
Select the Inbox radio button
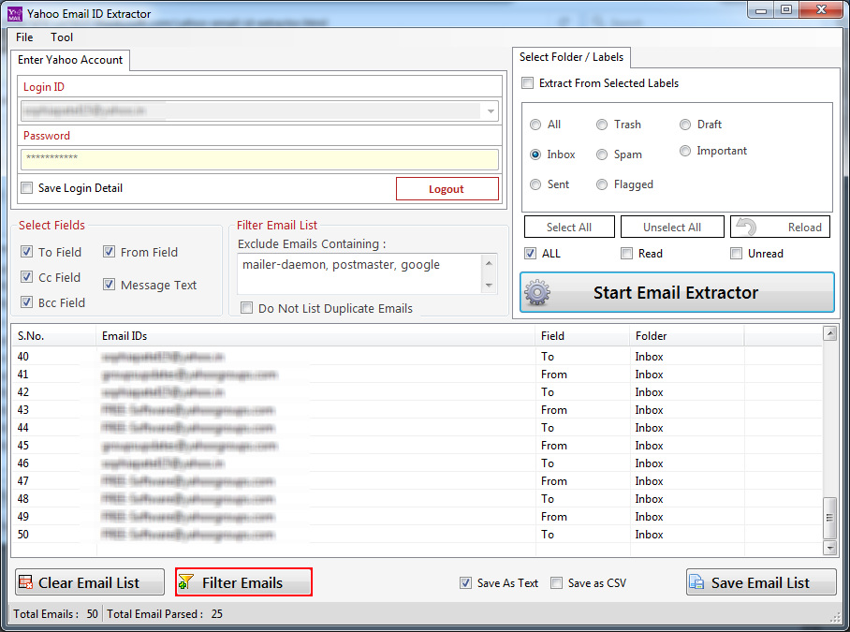point(535,154)
